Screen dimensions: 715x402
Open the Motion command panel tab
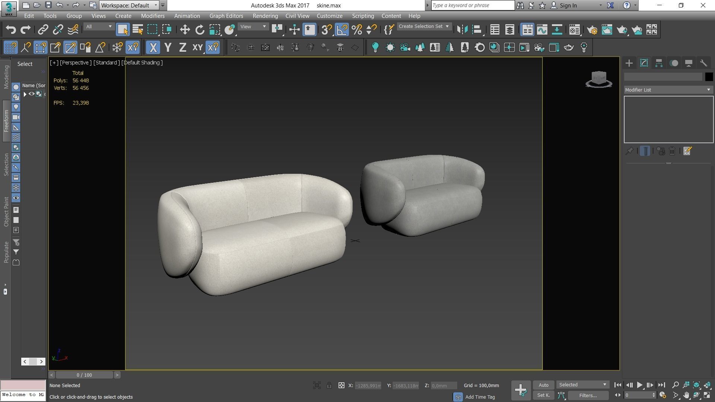click(674, 63)
